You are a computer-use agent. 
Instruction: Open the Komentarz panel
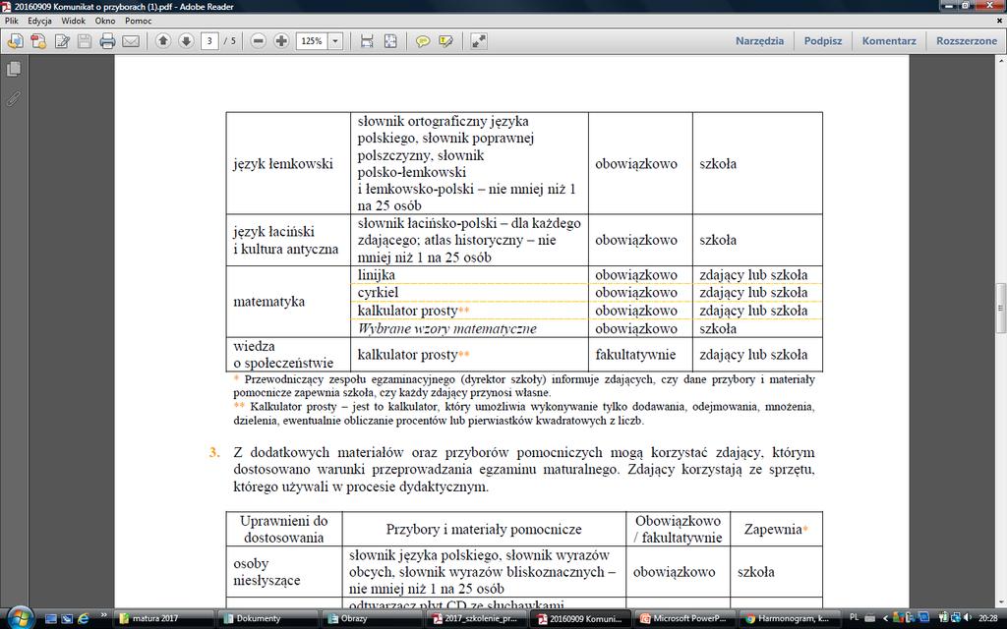tap(889, 41)
